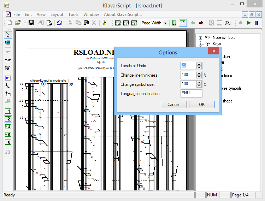Click the Save diskette icon
Screen dimensions: 265x201
coord(31,23)
